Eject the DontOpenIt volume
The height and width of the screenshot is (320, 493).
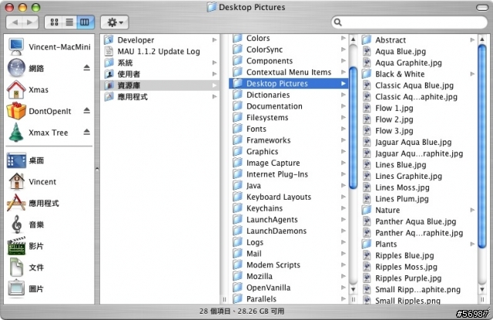pos(87,110)
